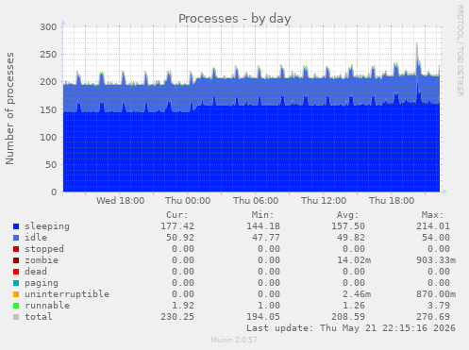Image resolution: width=469 pixels, height=350 pixels.
Task: Click runnable maximum value 3.79
Action: coord(439,306)
